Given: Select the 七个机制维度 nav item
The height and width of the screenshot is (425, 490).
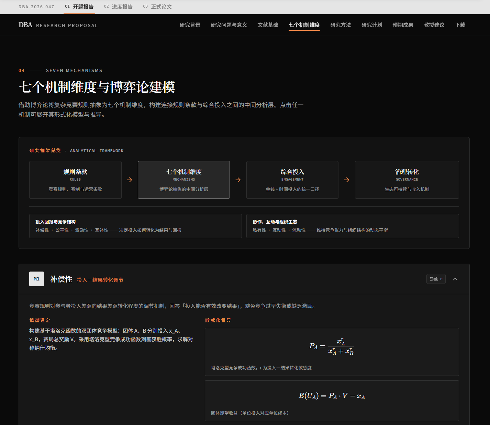Looking at the screenshot, I should [x=304, y=25].
